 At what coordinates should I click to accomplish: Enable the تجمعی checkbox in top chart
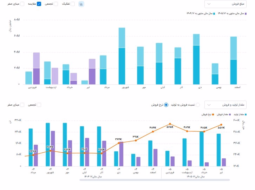(56, 4)
